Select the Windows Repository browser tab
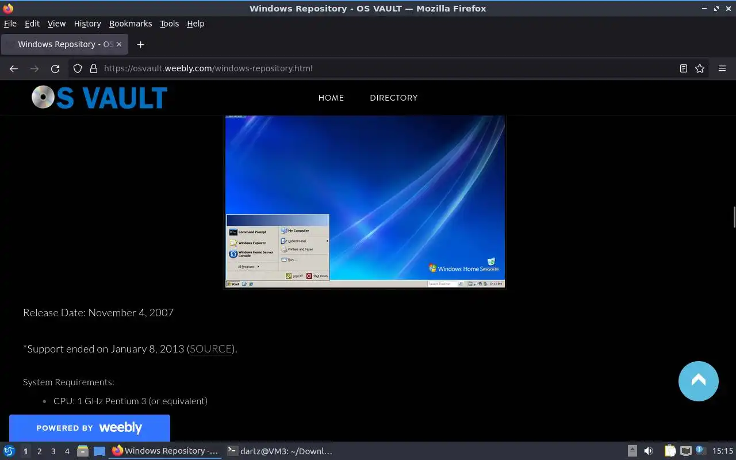 (64, 44)
